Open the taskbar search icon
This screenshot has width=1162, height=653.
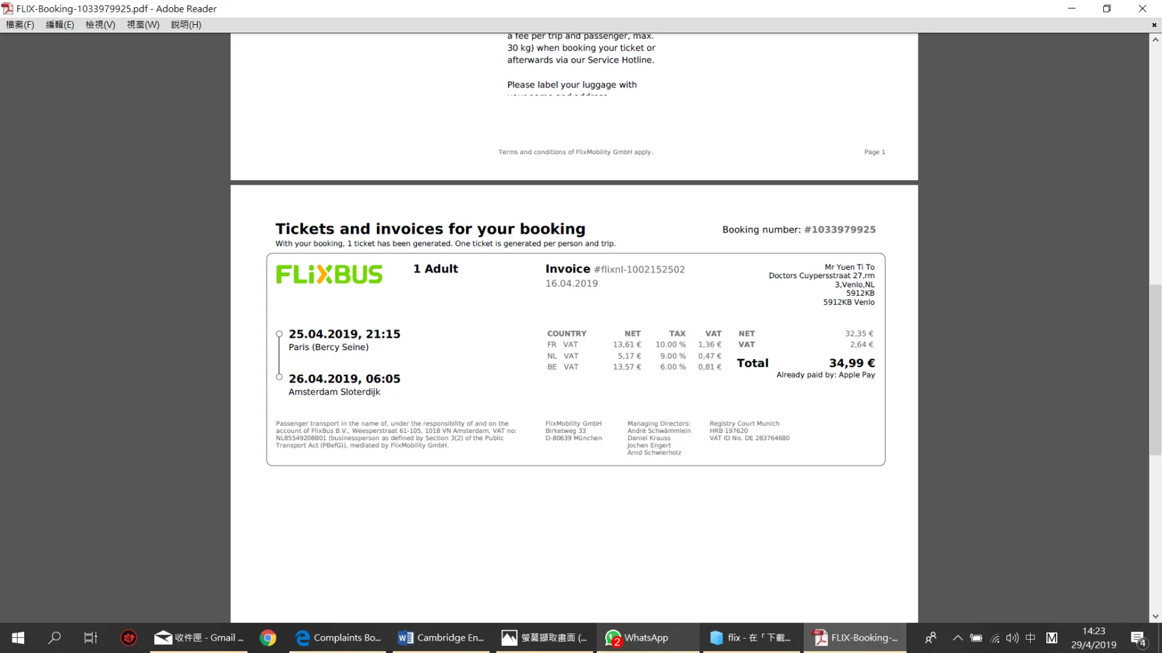pos(55,638)
